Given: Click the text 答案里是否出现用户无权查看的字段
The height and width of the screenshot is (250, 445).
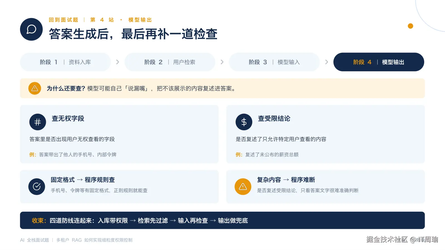Looking at the screenshot, I should [x=72, y=139].
